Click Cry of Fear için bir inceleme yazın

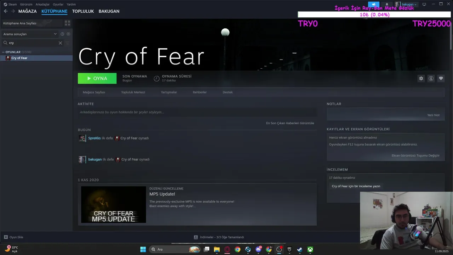356,186
